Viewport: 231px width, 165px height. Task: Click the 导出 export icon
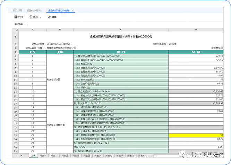pyautogui.click(x=31, y=17)
